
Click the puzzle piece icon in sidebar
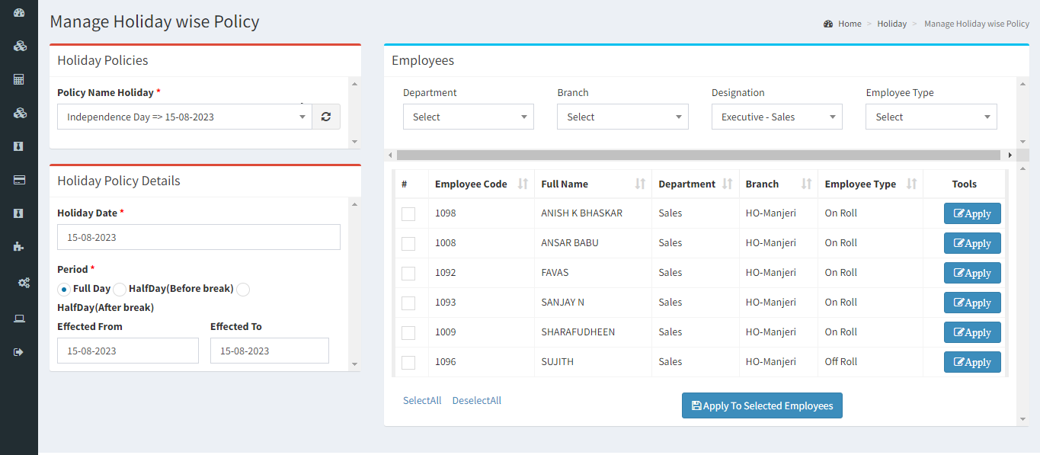[19, 247]
